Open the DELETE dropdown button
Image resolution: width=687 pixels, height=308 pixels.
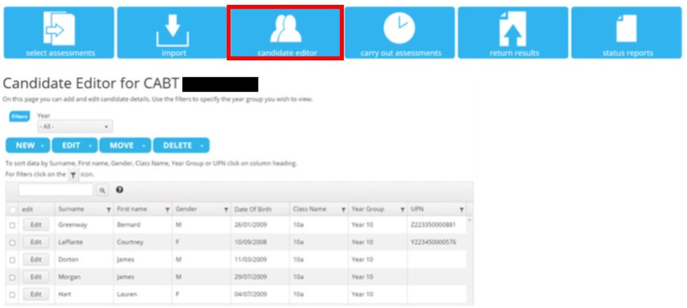pos(181,146)
